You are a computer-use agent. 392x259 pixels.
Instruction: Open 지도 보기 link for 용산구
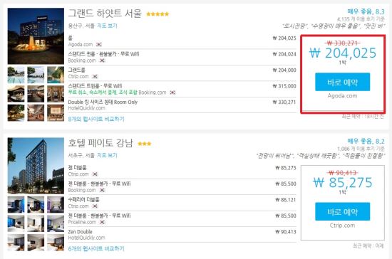click(107, 26)
